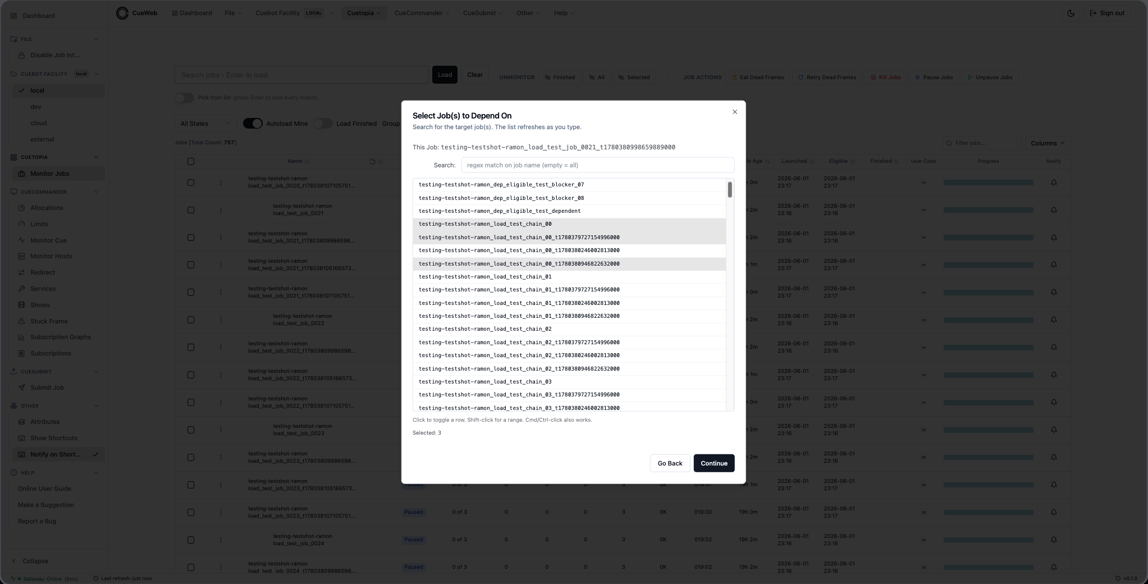This screenshot has width=1148, height=584.
Task: Check the load_test_job_0023 row checkbox
Action: pos(191,430)
